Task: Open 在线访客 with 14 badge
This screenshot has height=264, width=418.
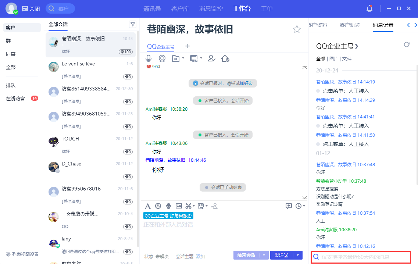Action: point(22,99)
